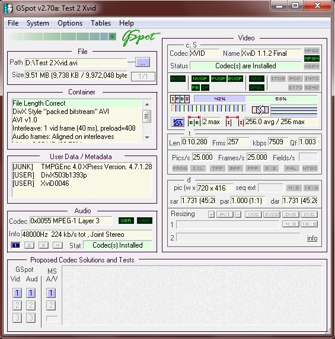This screenshot has width=335, height=339.
Task: Open the Tables menu
Action: point(101,23)
